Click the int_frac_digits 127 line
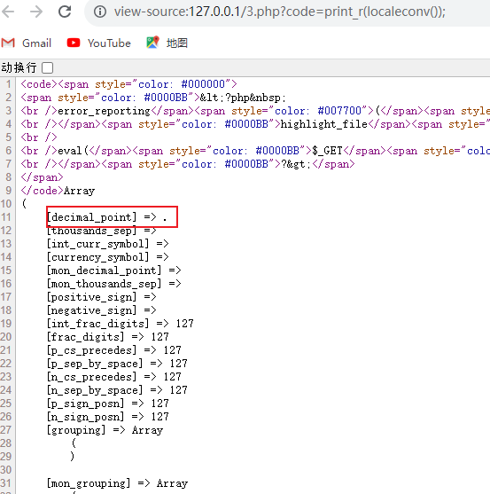490x494 pixels. point(121,324)
